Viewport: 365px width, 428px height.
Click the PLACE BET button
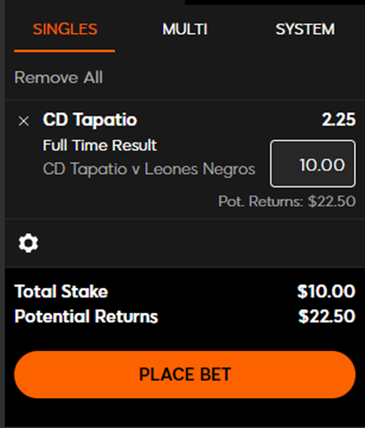185,375
